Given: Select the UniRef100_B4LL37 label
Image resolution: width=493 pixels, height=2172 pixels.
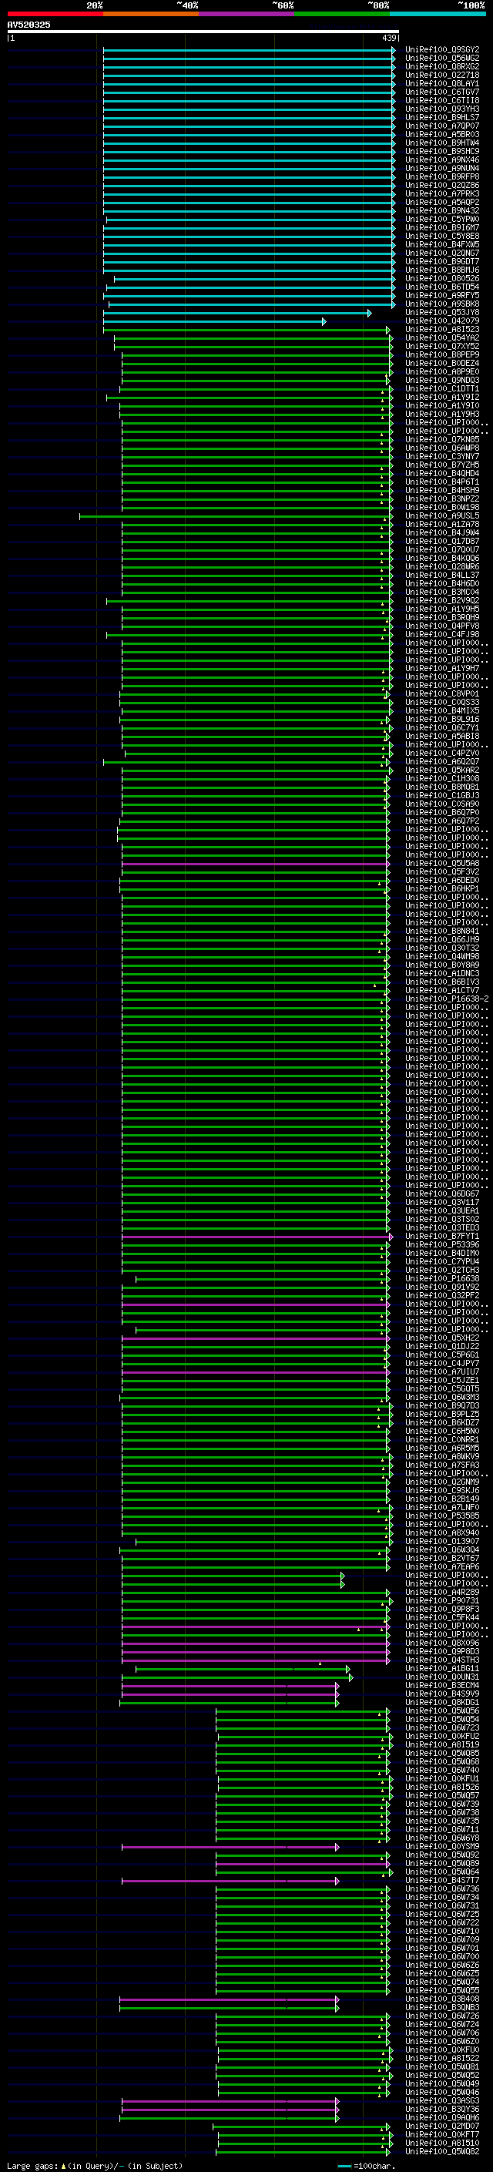Looking at the screenshot, I should (442, 575).
